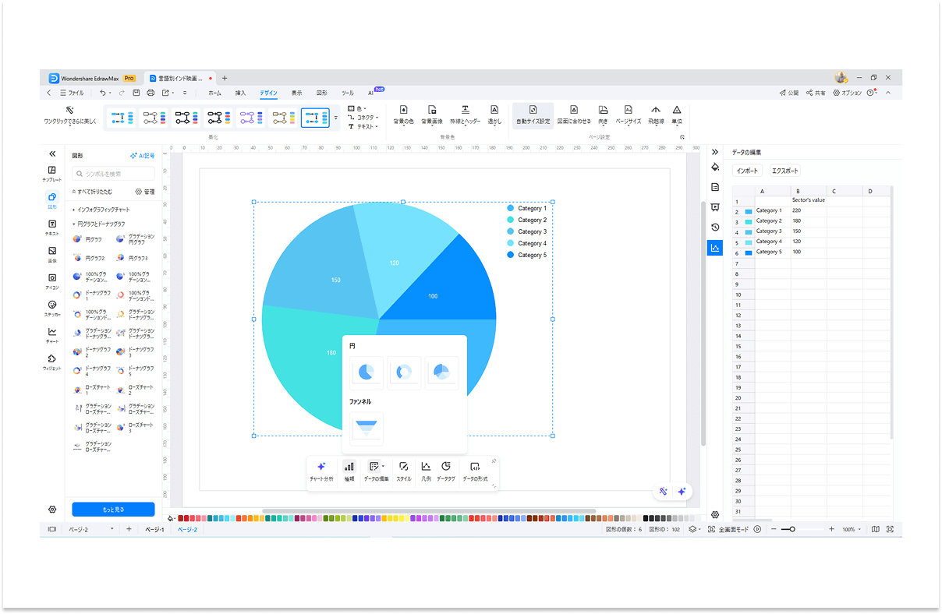Click the もっと見る button

[113, 509]
